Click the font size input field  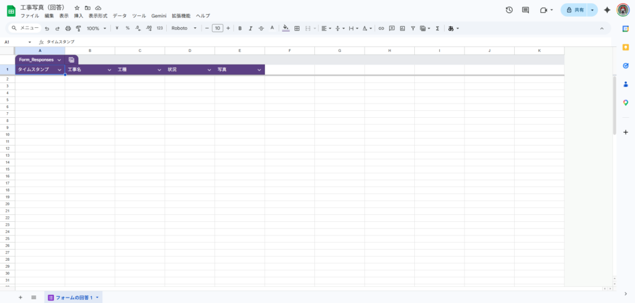tap(217, 29)
